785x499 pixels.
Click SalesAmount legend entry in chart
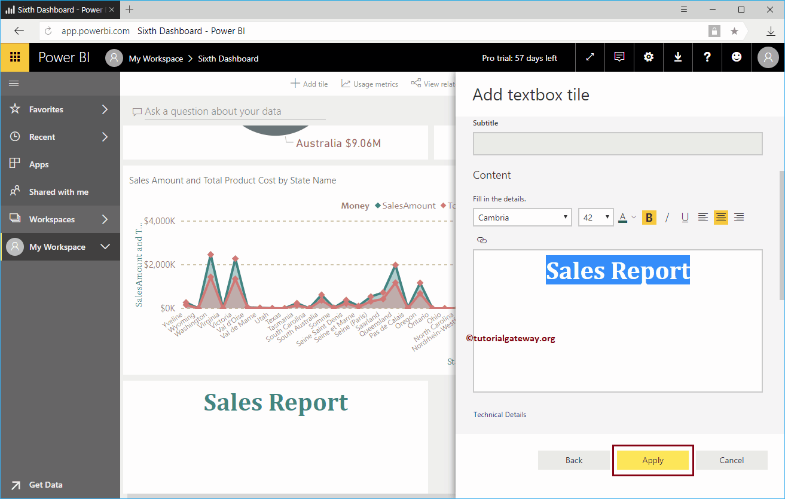[405, 206]
